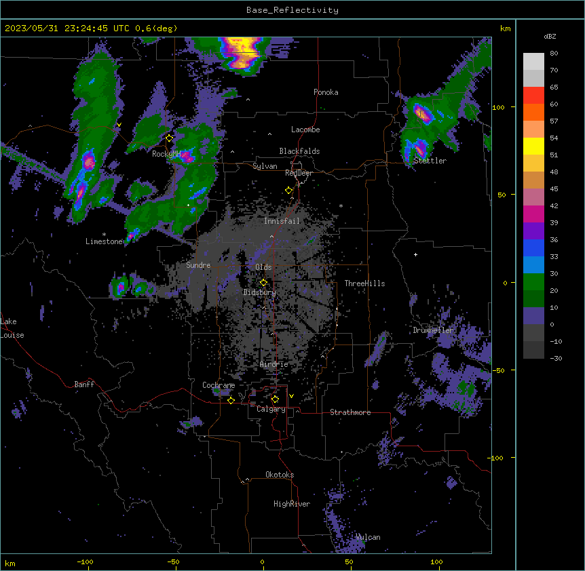Click the asterisk marker northeast of Innisfail
The width and height of the screenshot is (585, 571).
click(341, 205)
